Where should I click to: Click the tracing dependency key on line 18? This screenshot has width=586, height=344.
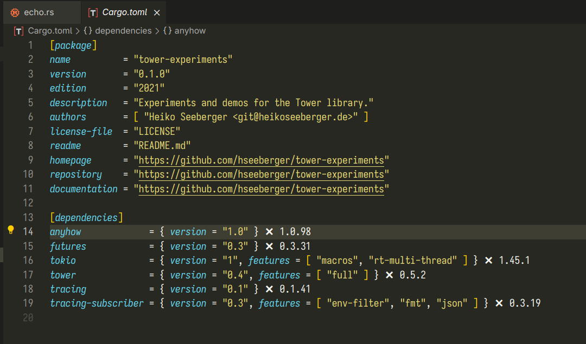(68, 289)
